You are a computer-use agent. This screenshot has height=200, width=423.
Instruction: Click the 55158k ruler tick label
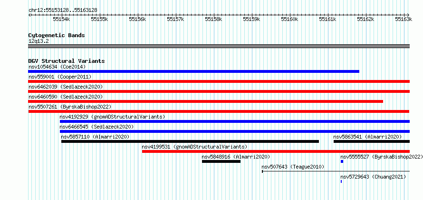pyautogui.click(x=214, y=20)
